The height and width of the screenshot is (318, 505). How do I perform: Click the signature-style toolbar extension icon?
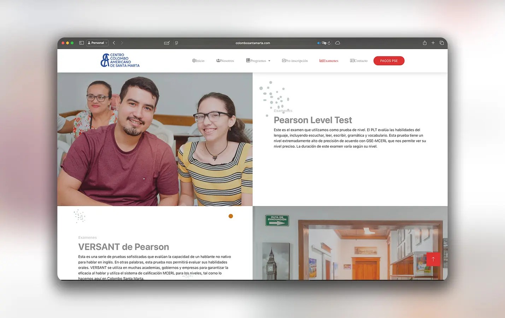167,43
